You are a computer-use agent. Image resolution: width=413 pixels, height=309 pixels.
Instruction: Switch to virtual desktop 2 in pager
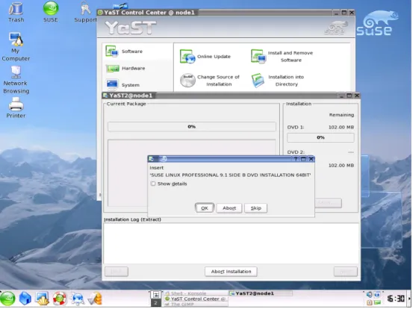[x=155, y=303]
